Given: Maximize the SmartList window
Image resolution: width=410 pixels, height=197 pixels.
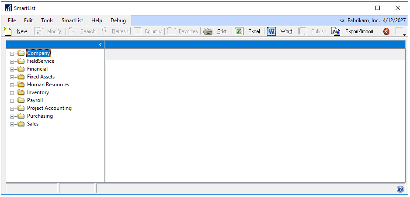Looking at the screenshot, I should [378, 8].
